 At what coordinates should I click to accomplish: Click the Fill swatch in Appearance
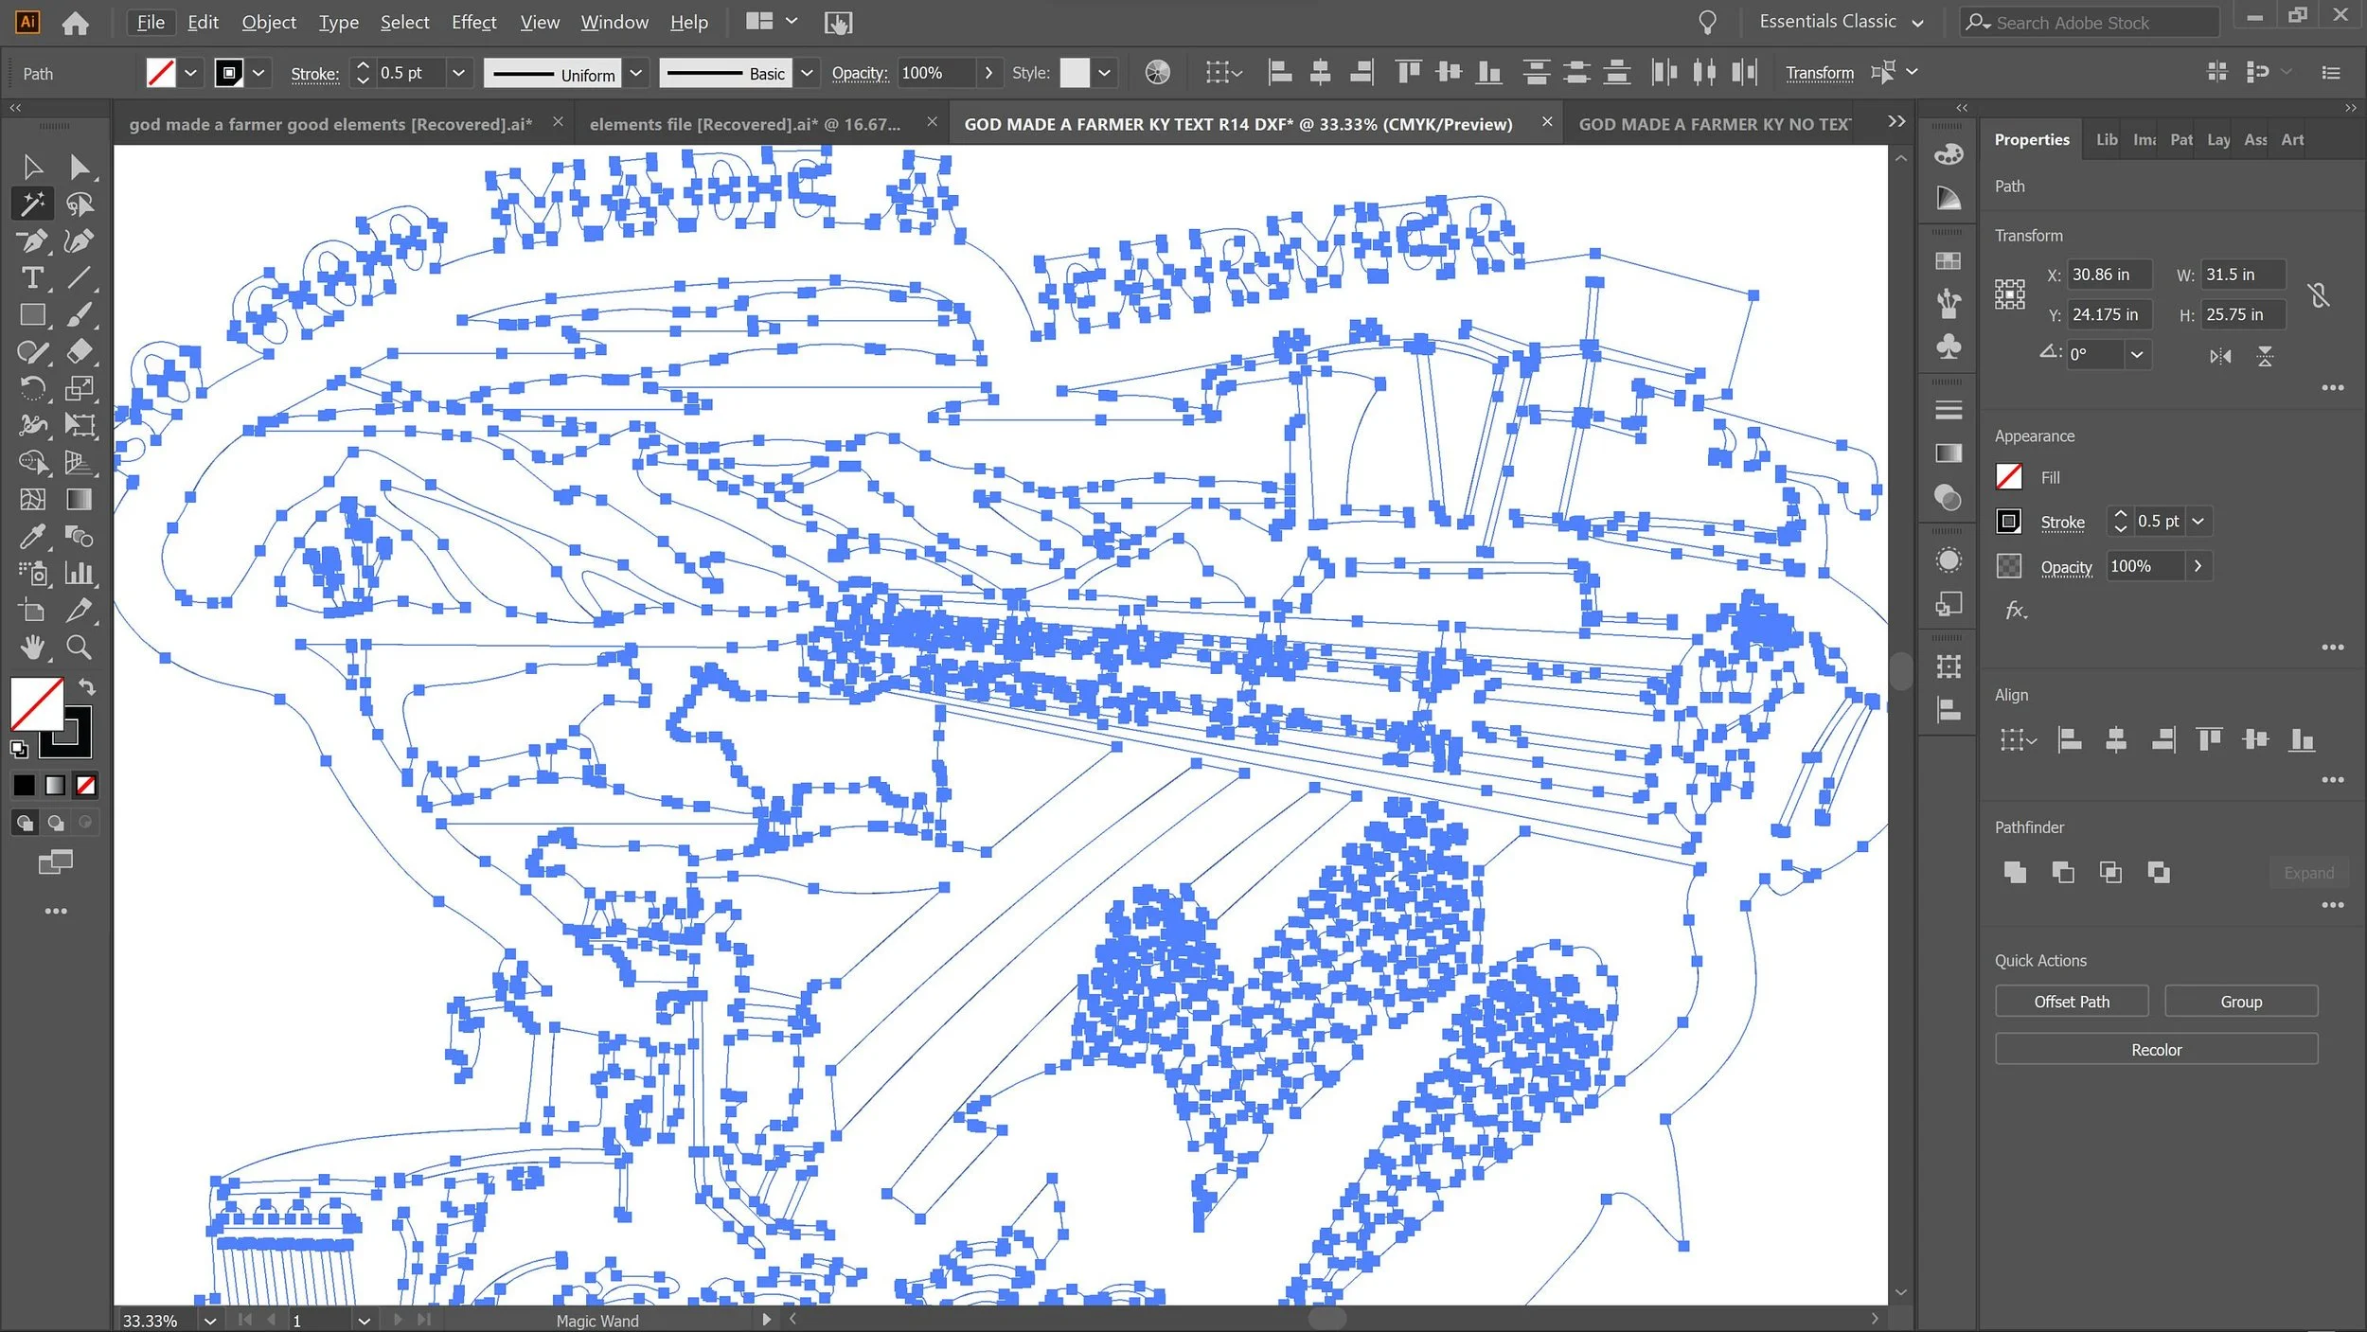[2009, 477]
